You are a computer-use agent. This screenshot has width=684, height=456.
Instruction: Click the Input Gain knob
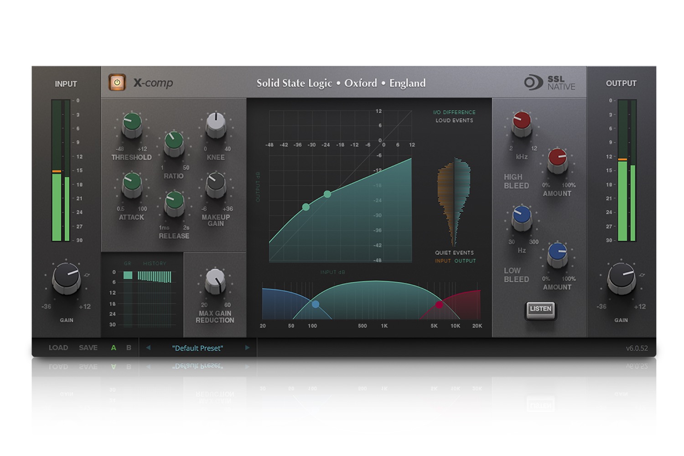[x=67, y=278]
